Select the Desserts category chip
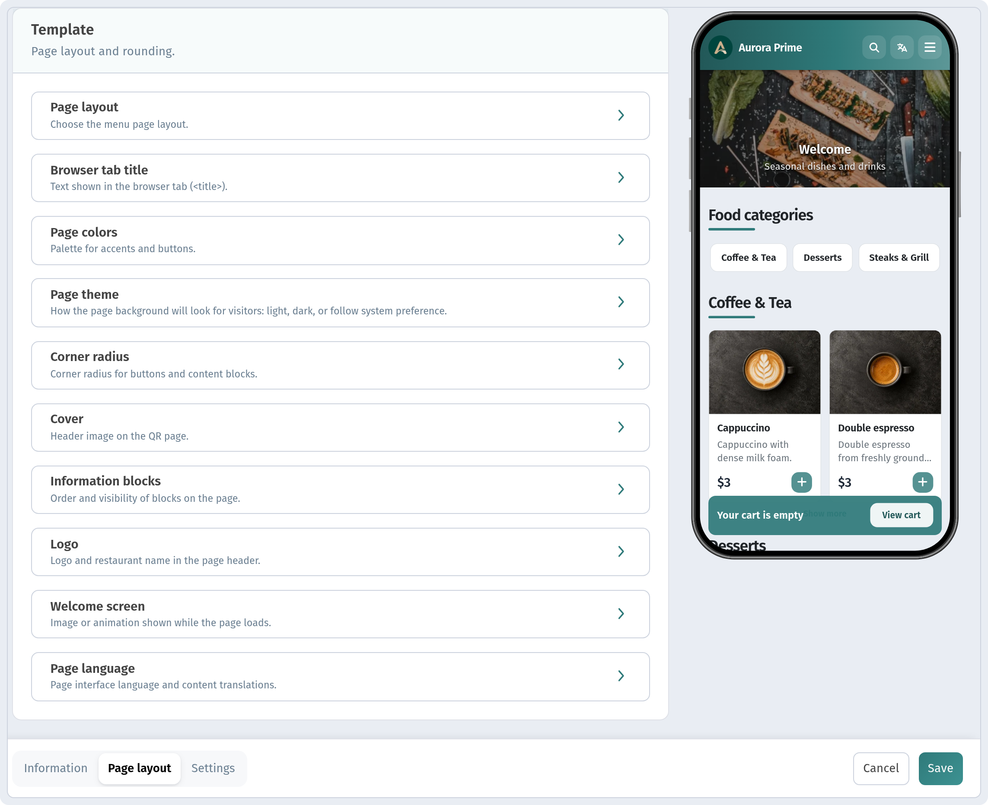 [822, 257]
